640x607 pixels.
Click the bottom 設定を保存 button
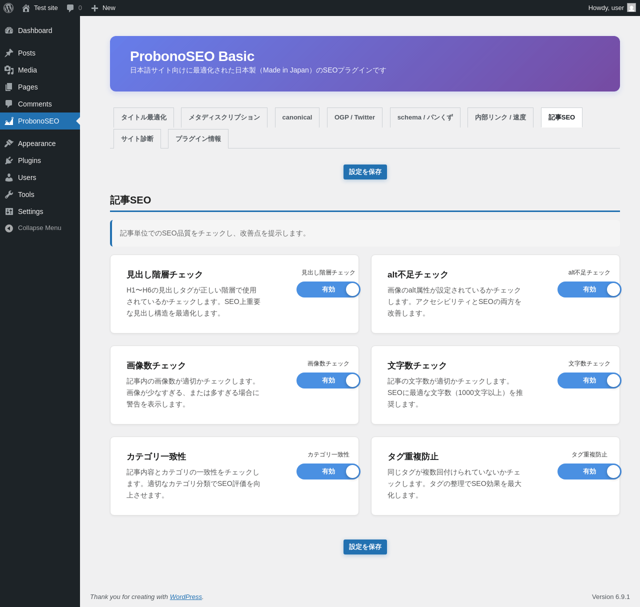(365, 547)
